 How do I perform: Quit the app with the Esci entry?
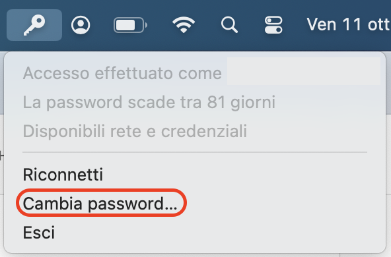pos(39,233)
